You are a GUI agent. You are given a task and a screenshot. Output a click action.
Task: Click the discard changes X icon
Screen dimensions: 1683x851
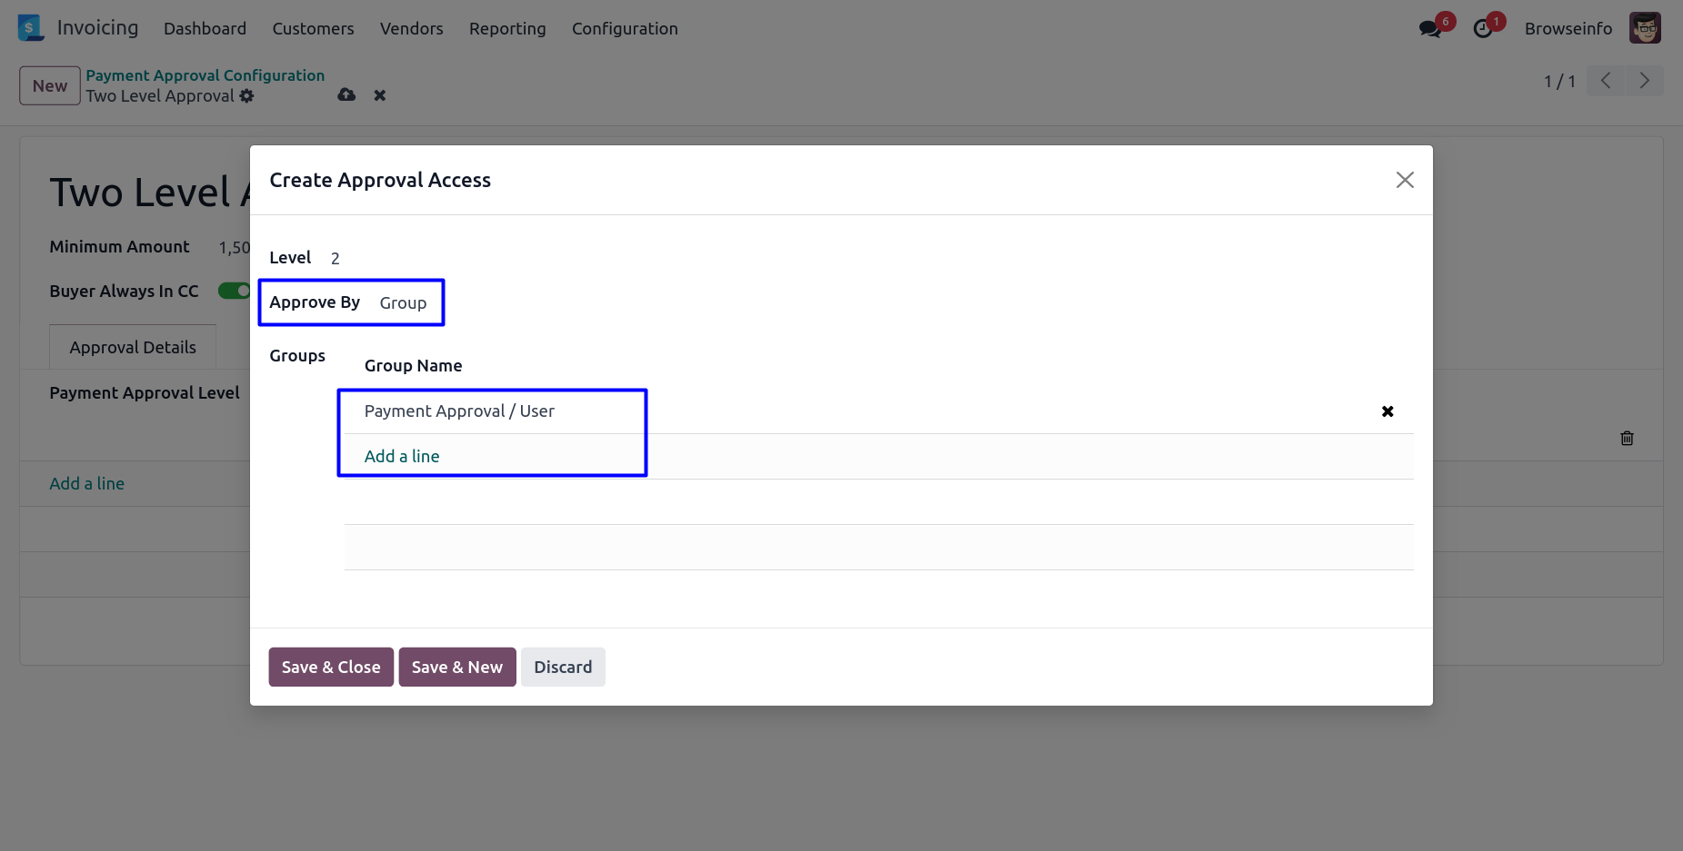(x=380, y=95)
